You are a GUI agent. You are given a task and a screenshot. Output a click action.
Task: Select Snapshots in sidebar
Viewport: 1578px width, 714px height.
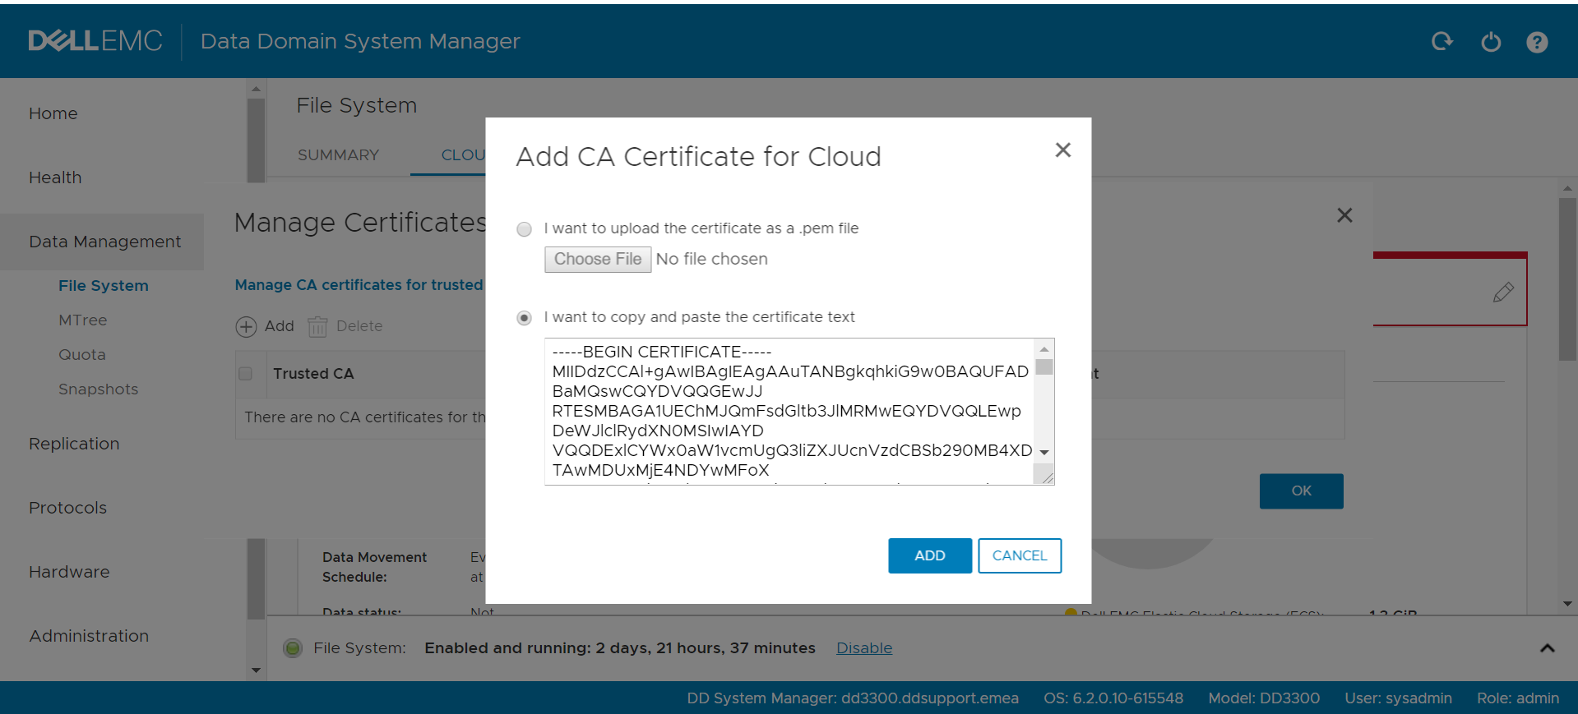(99, 389)
